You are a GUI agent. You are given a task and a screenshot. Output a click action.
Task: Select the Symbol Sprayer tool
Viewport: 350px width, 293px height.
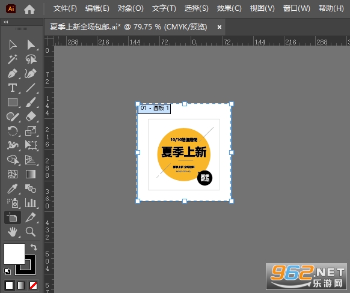click(x=13, y=203)
